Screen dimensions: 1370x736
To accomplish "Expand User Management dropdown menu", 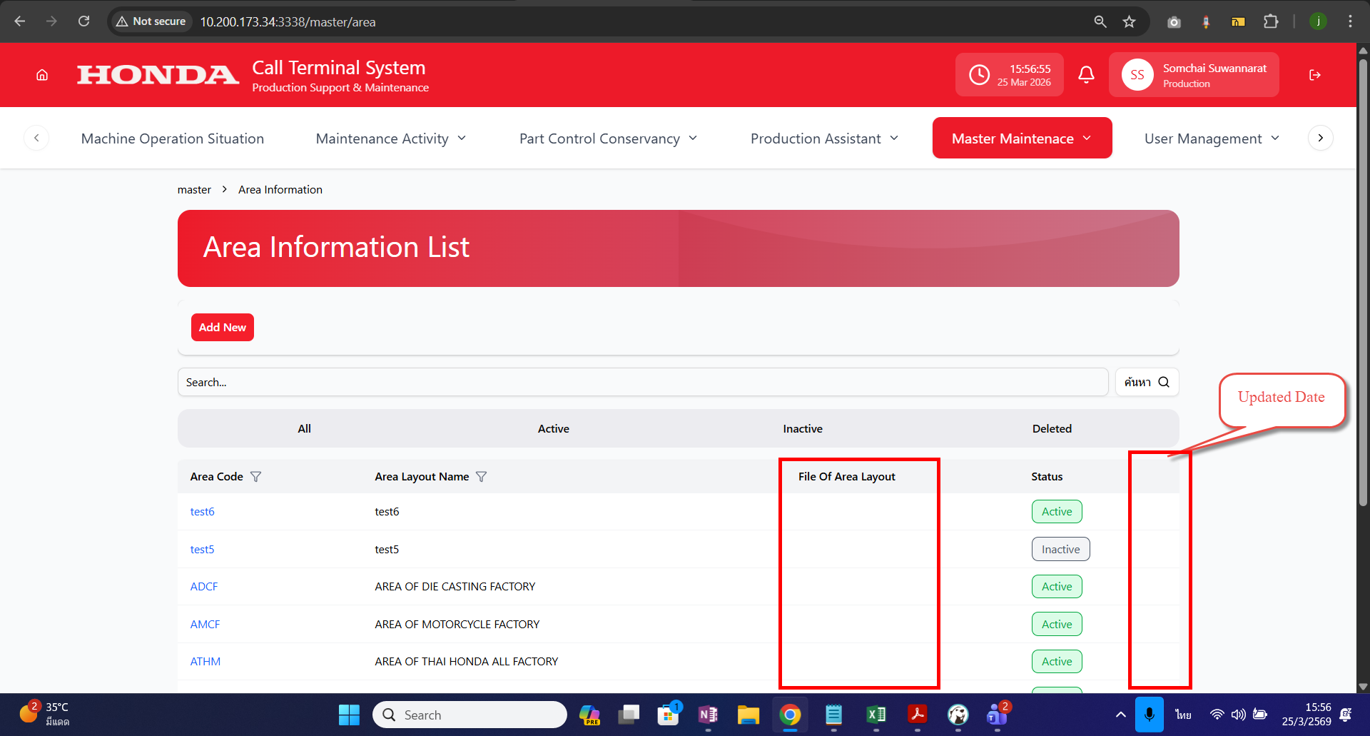I will pos(1211,138).
